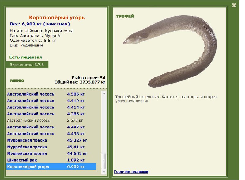Select Австралийский лосось 4,447 кг row
This screenshot has height=180, width=245.
(x=51, y=127)
